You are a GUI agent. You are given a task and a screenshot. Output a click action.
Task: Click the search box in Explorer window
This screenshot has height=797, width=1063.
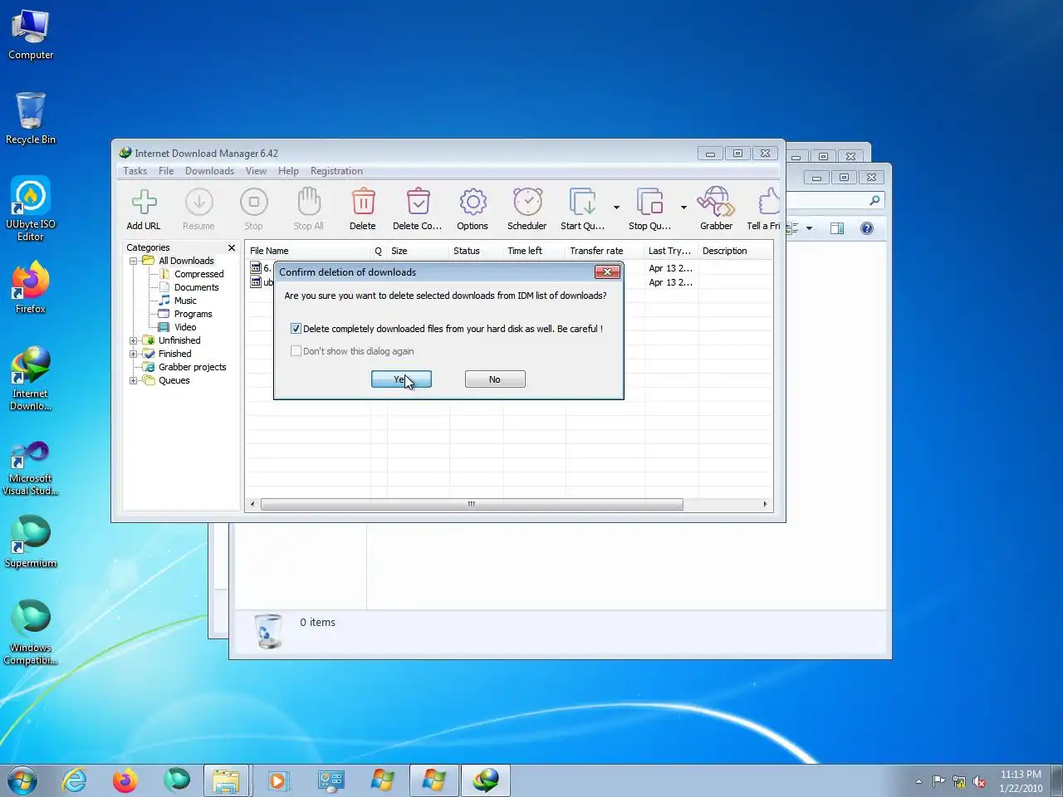tap(835, 200)
